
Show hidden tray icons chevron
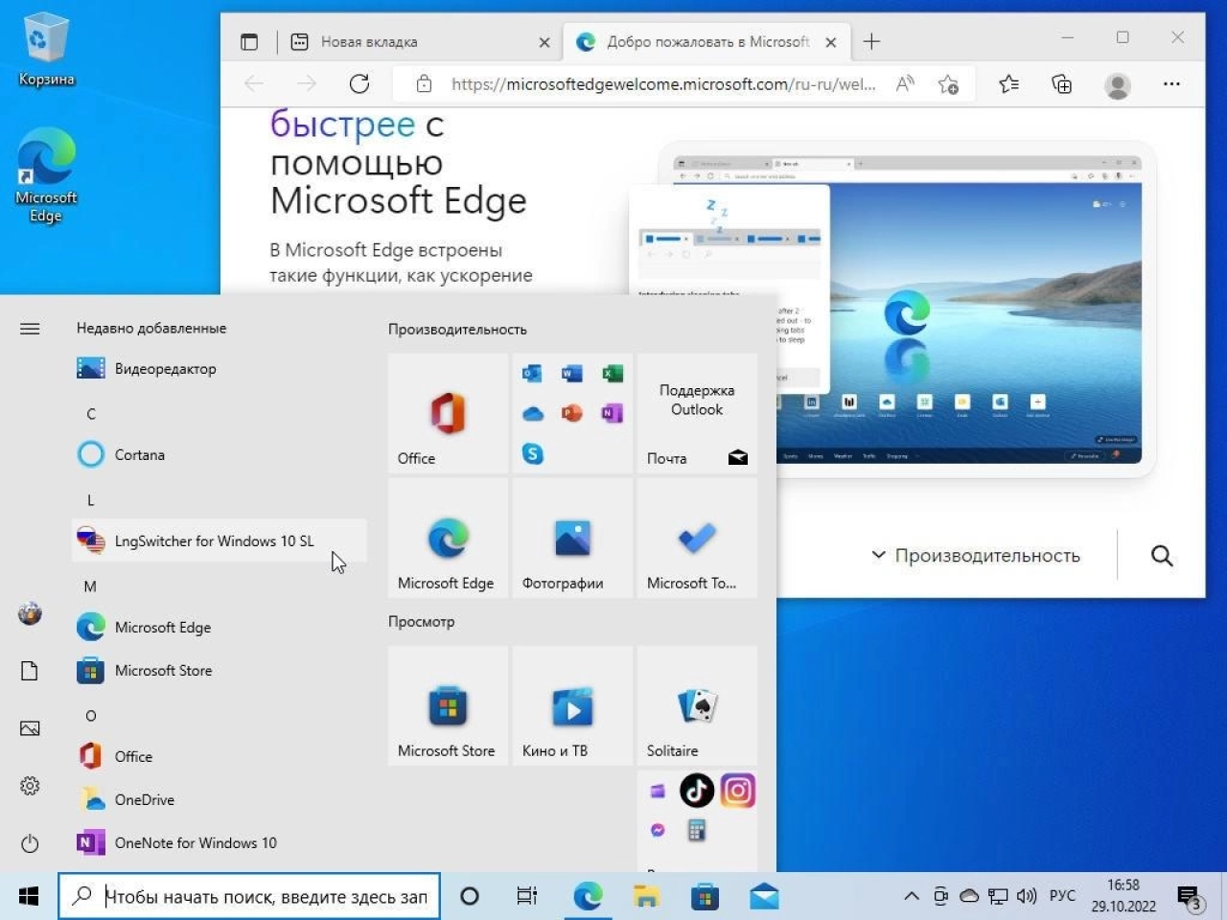(x=911, y=896)
